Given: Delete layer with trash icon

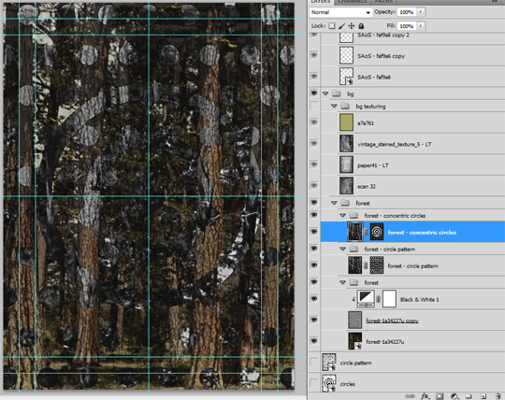Looking at the screenshot, I should click(x=498, y=396).
